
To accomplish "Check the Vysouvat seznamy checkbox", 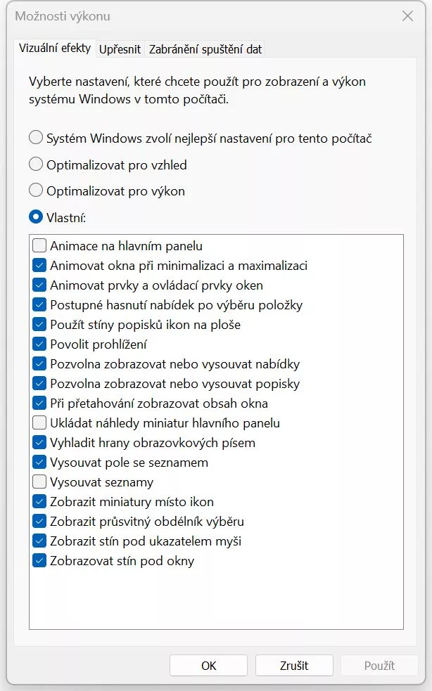I will pos(39,482).
